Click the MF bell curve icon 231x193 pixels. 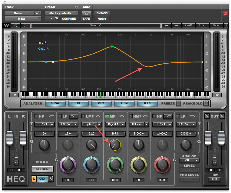click(122, 116)
